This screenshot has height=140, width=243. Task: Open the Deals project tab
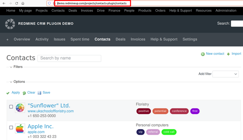[120, 39]
